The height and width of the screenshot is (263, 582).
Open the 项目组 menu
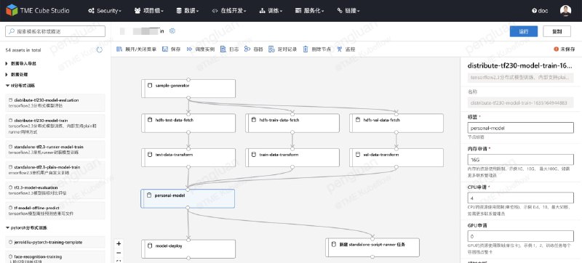pos(149,11)
